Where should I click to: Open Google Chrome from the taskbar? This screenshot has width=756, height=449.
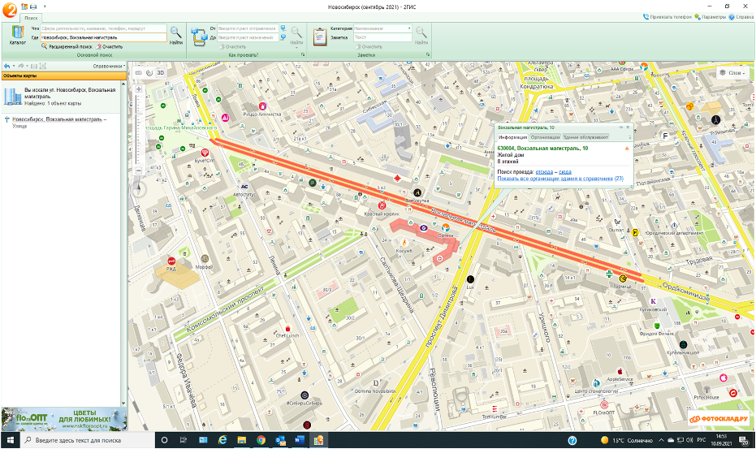tap(261, 440)
